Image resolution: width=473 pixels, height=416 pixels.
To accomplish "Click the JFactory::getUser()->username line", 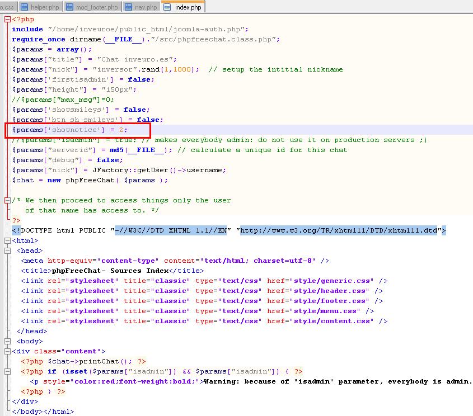I will (x=119, y=170).
